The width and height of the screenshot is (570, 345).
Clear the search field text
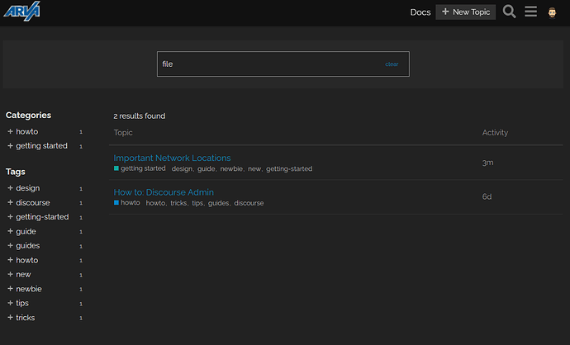pyautogui.click(x=392, y=64)
